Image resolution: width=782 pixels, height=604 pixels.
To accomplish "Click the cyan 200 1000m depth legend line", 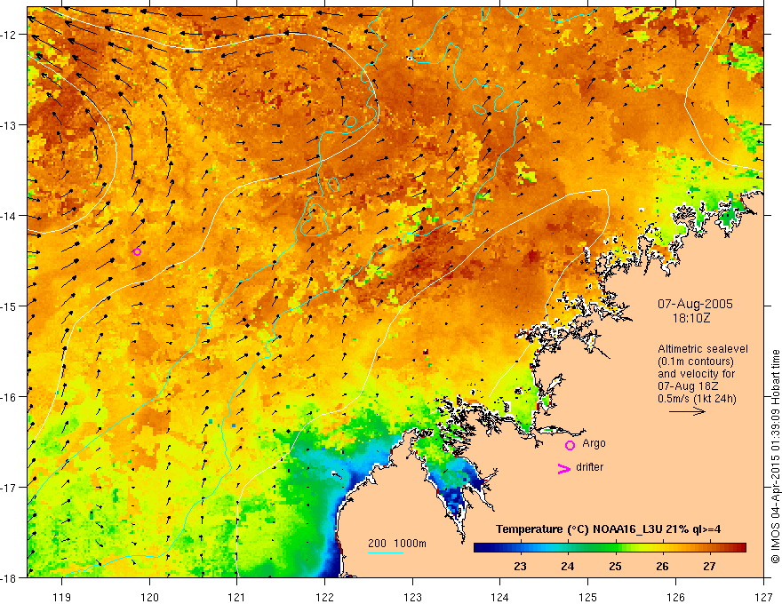I will tap(386, 552).
